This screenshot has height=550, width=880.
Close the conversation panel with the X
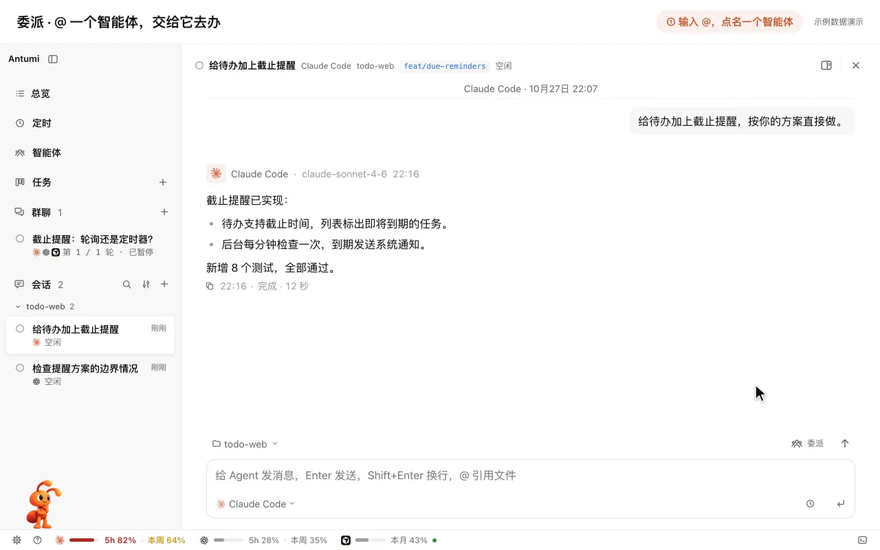tap(856, 65)
